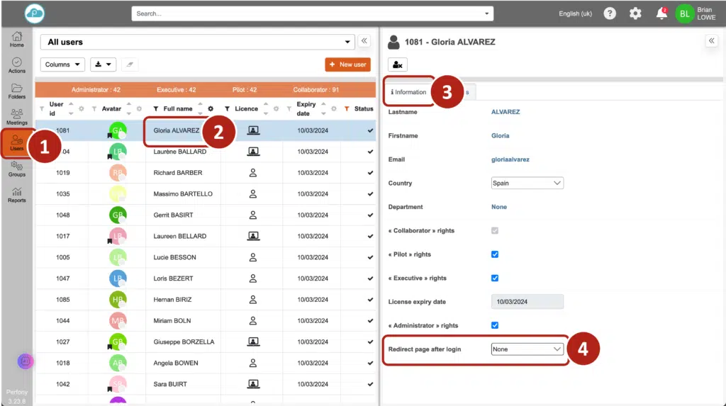
Task: Expand the Redirect page after login dropdown
Action: 527,349
